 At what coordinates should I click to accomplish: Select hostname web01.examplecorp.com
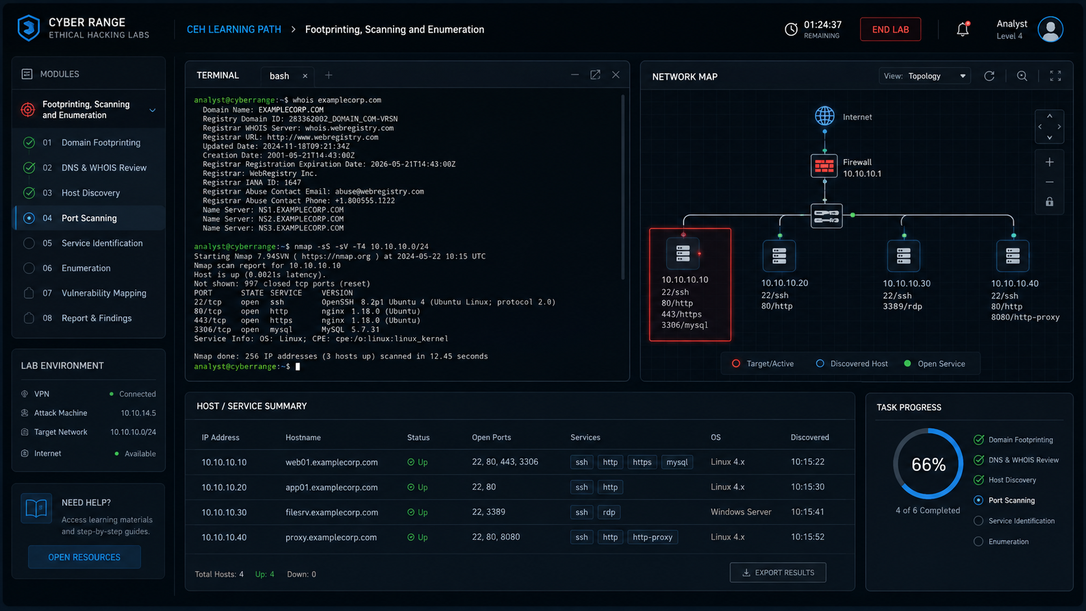pyautogui.click(x=331, y=462)
